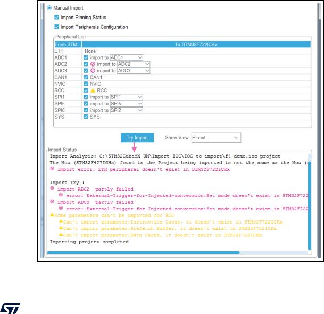Toggle Import Pinning Status checkbox

56,18
